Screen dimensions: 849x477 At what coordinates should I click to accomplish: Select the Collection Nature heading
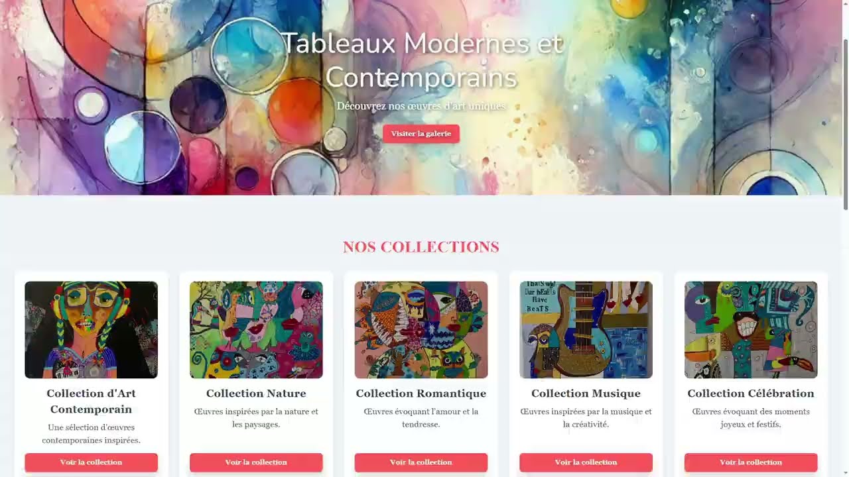(256, 394)
